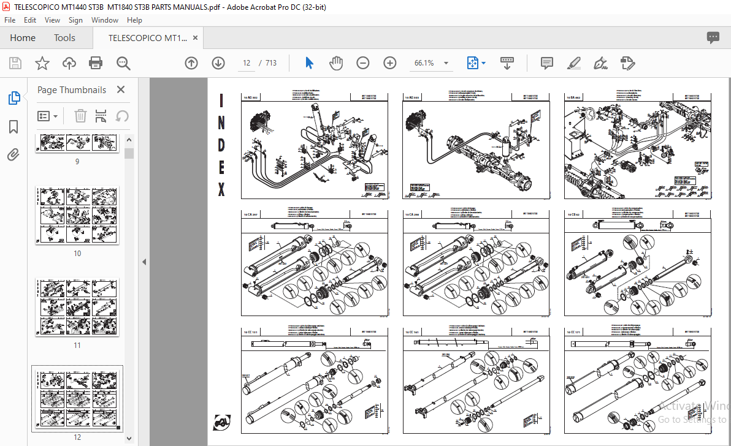
Task: Open the Fill and Sign pen tool
Action: pyautogui.click(x=600, y=63)
